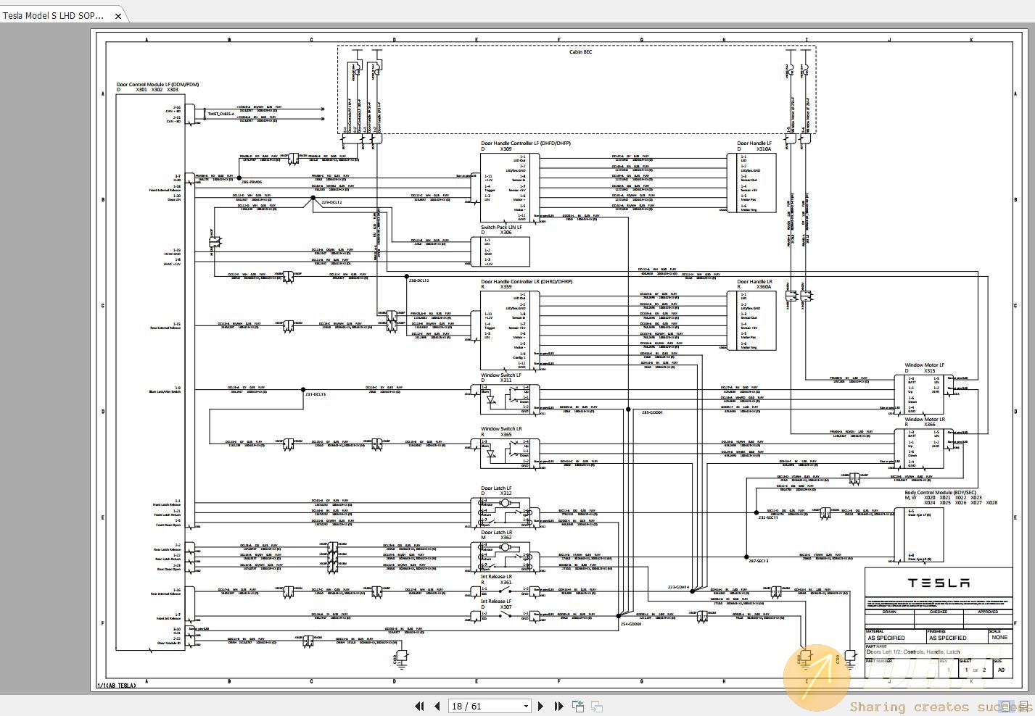Screen dimensions: 1035x716
Task: Go to the first page of the document
Action: [x=419, y=706]
